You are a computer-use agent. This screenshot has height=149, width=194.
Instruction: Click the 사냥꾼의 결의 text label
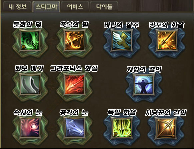[166, 113]
